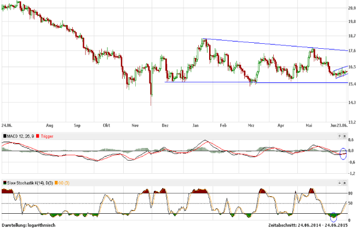Click the black MACD legend swatch
The height and width of the screenshot is (228, 357).
click(4, 135)
